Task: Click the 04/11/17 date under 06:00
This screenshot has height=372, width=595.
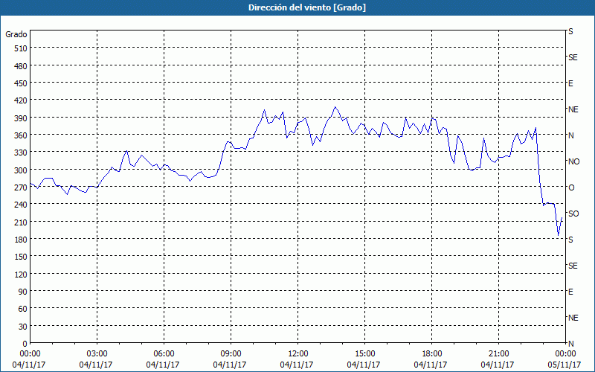Action: click(x=163, y=365)
